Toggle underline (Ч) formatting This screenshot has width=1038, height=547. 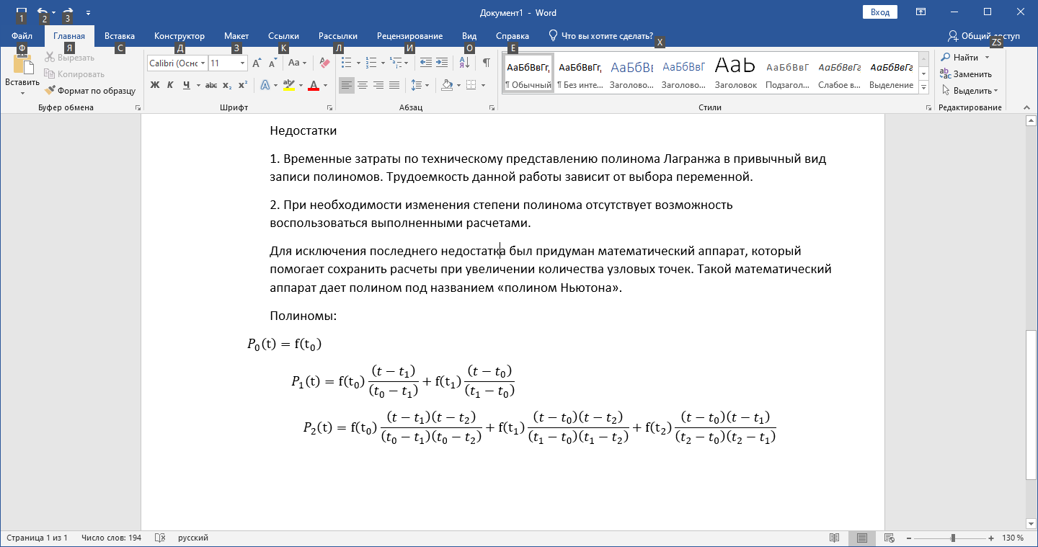point(186,85)
